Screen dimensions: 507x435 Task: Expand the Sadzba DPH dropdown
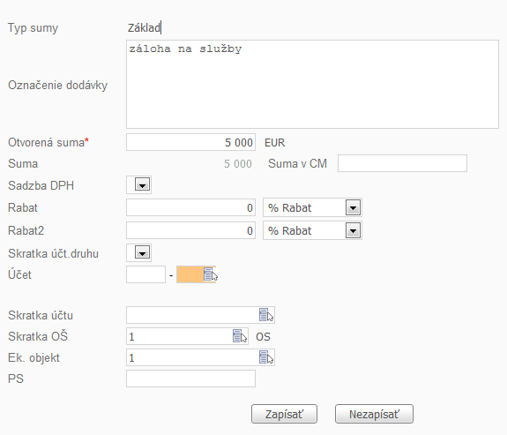click(x=142, y=185)
